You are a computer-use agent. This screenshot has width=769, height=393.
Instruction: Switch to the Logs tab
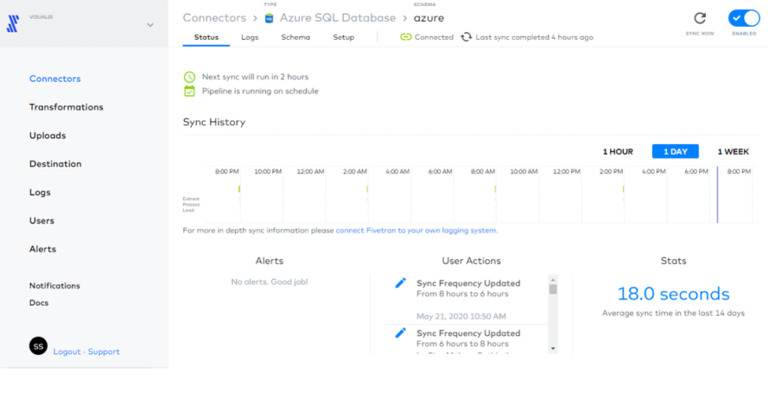coord(249,37)
